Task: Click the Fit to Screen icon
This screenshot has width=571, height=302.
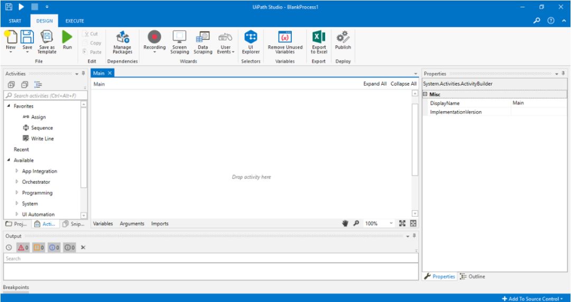Action: point(402,223)
